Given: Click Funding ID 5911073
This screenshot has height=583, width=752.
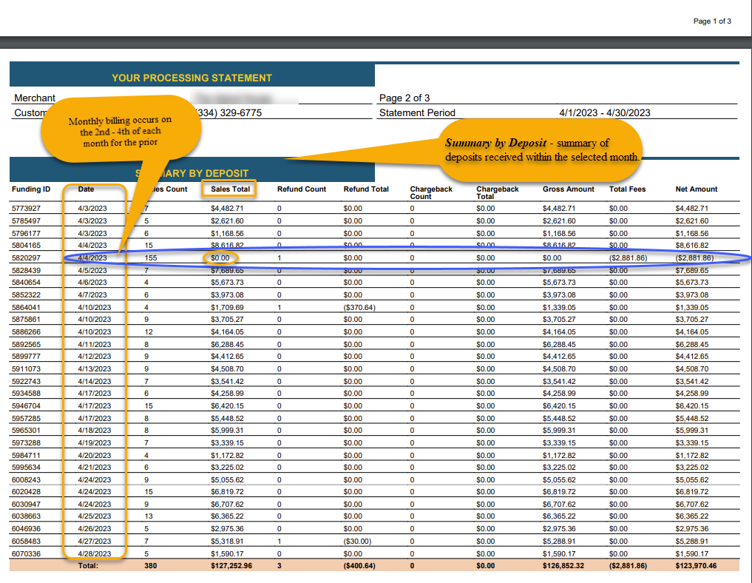Looking at the screenshot, I should pyautogui.click(x=27, y=368).
